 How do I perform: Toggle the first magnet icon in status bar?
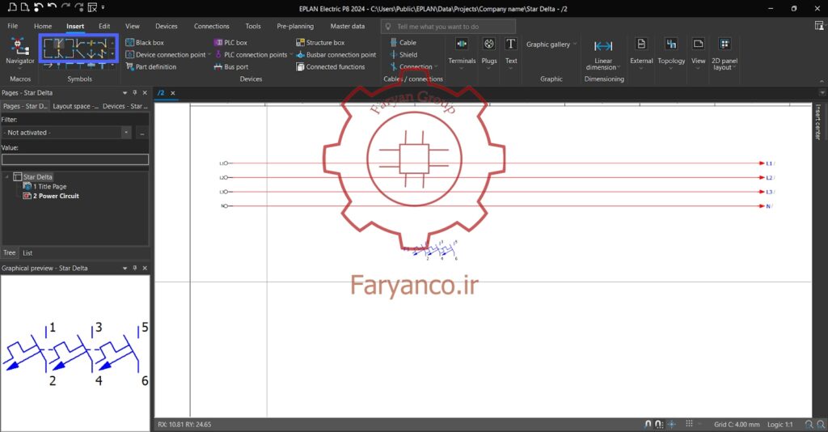648,424
